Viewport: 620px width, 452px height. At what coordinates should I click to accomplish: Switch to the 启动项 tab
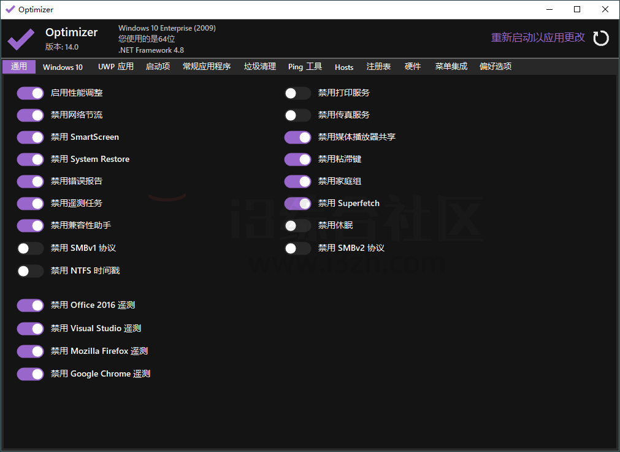click(x=158, y=66)
